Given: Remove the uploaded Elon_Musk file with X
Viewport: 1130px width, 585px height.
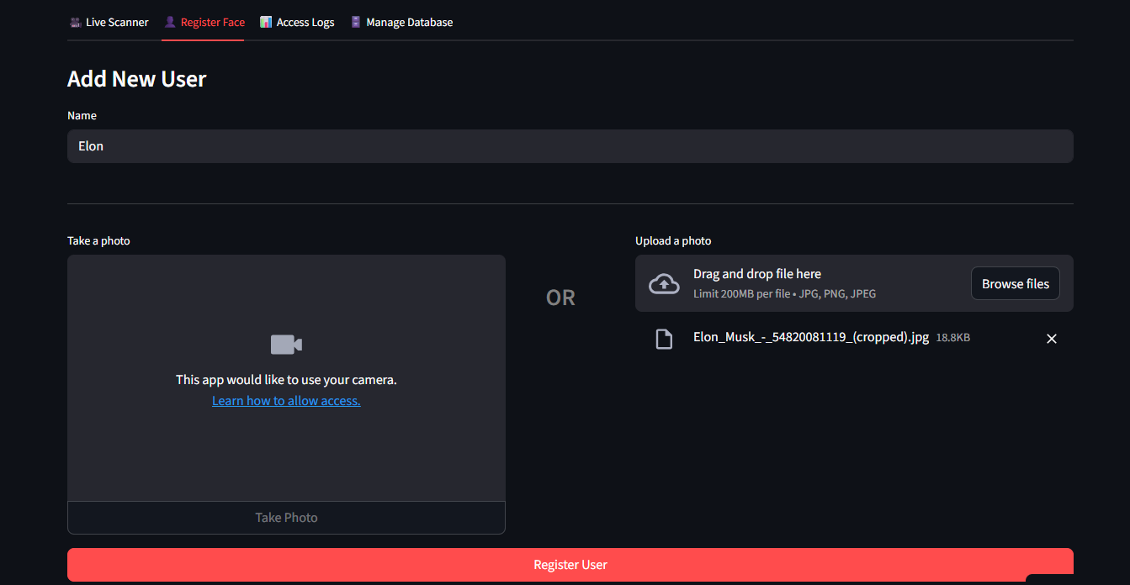Looking at the screenshot, I should tap(1051, 339).
